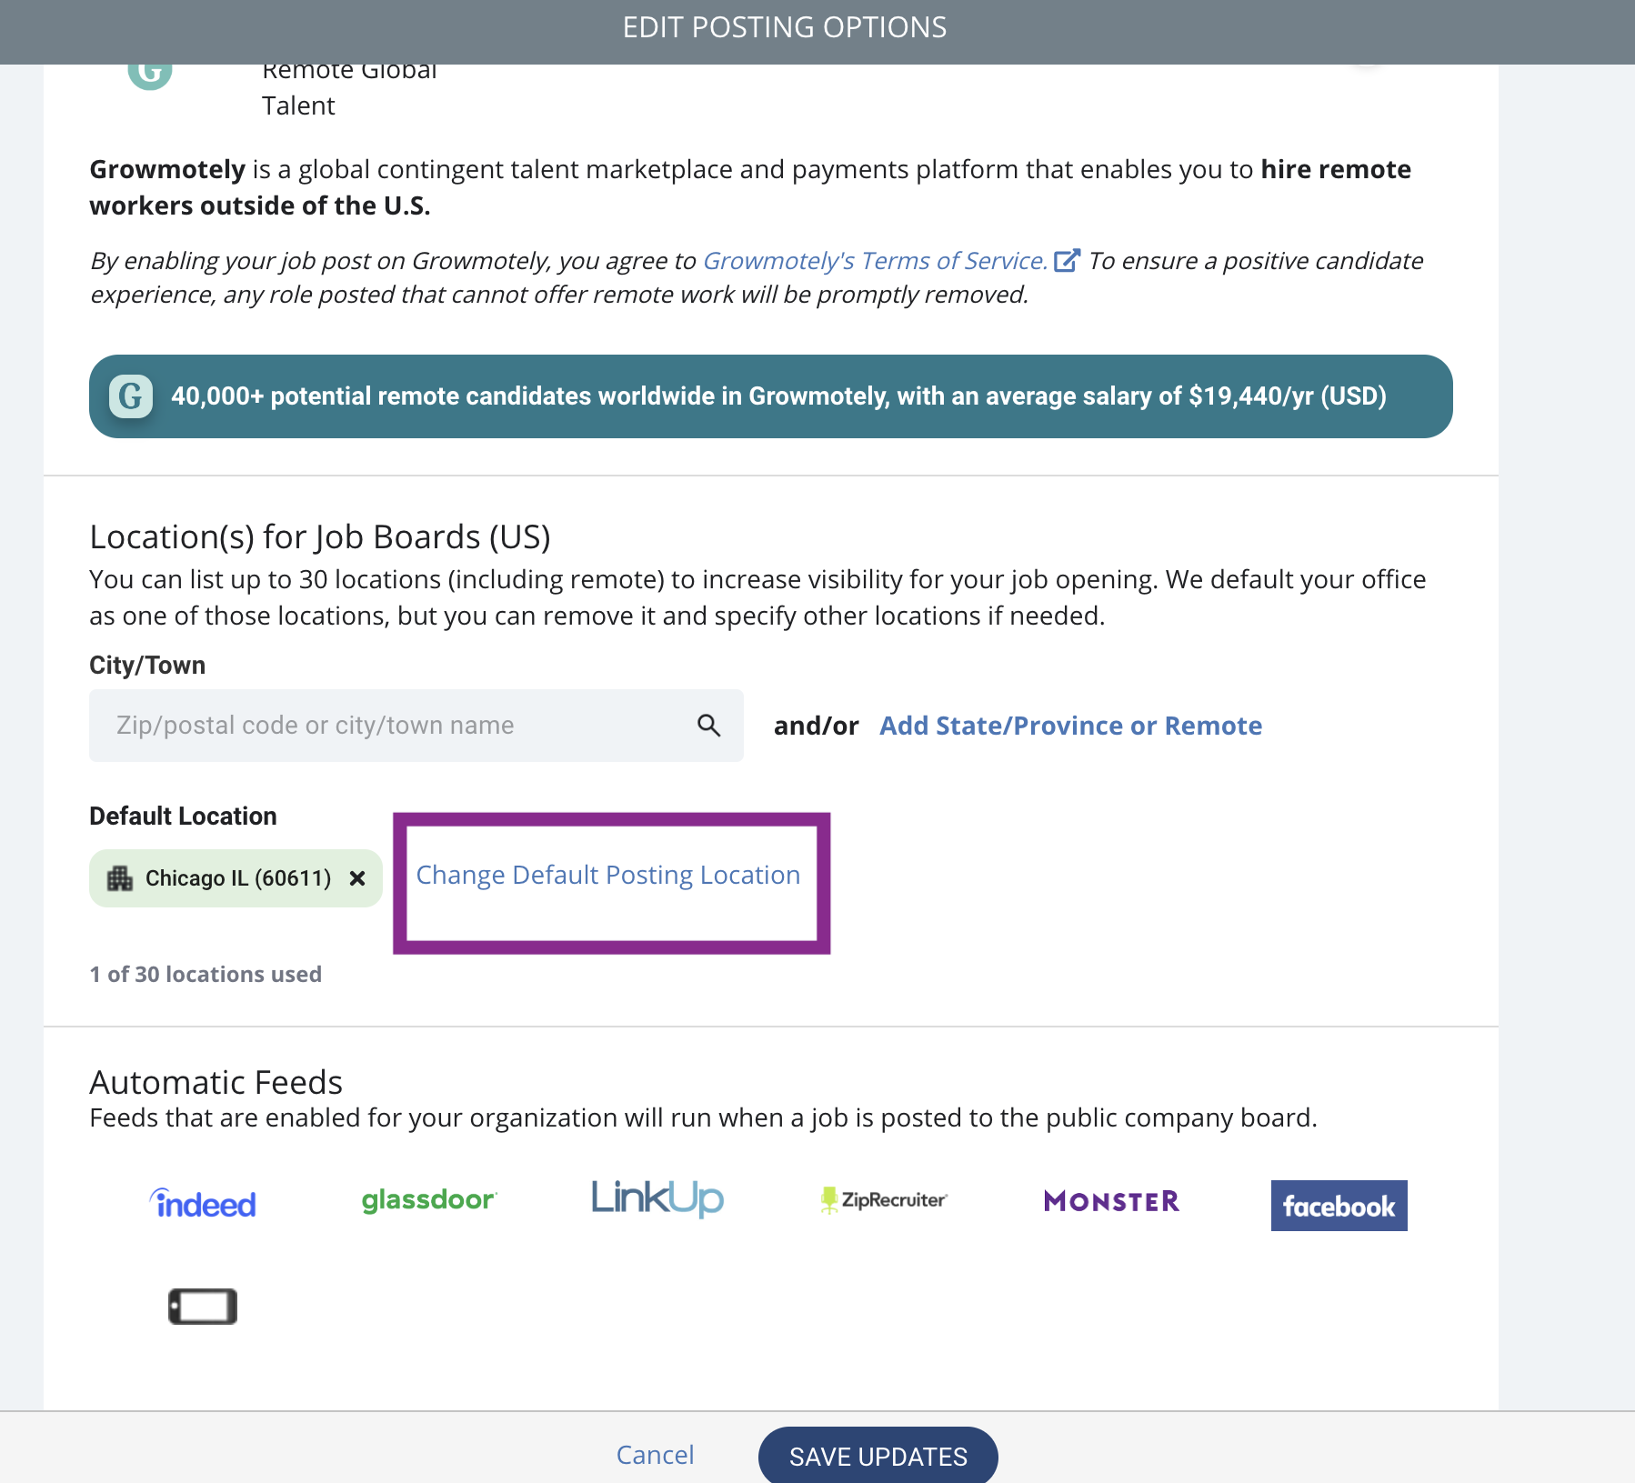Remove the Chicago IL (60611) location chip
Viewport: 1635px width, 1483px height.
tap(357, 878)
